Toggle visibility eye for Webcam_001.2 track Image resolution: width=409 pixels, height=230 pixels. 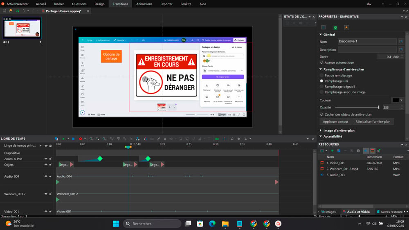pyautogui.click(x=46, y=194)
